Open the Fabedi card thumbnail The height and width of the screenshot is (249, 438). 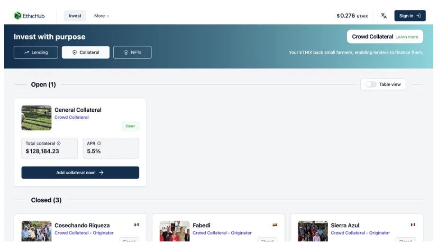[174, 231]
